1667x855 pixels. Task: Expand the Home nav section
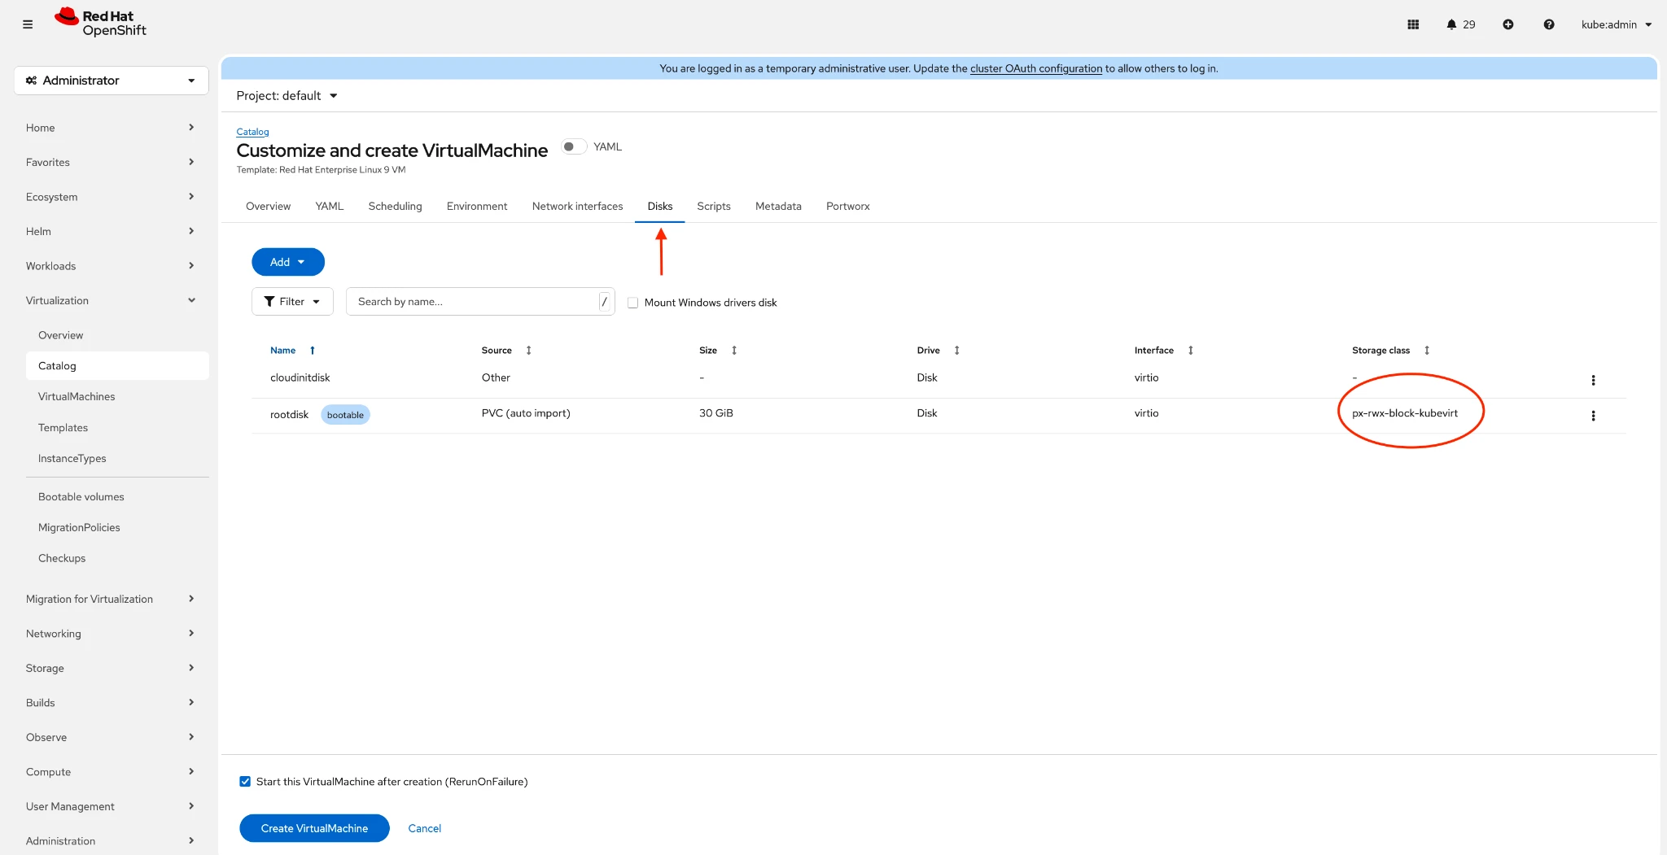click(x=110, y=128)
